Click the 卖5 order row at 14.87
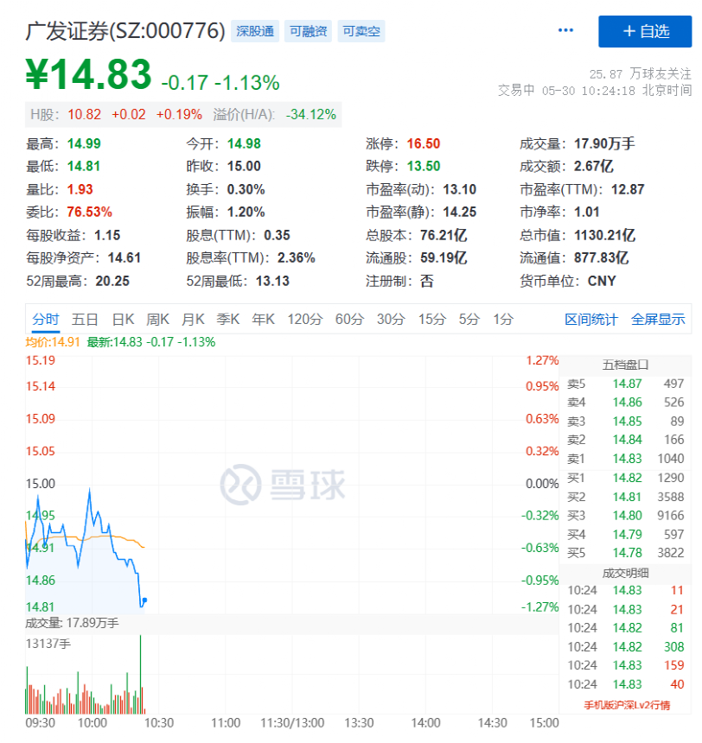 (x=626, y=384)
